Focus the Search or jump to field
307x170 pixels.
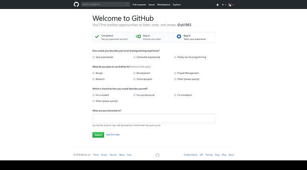[106, 4]
